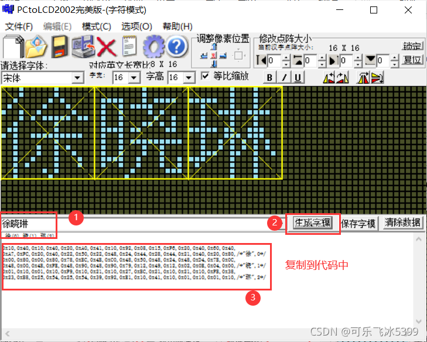Click the generated hex code output text
427x342 pixels.
[x=135, y=263]
